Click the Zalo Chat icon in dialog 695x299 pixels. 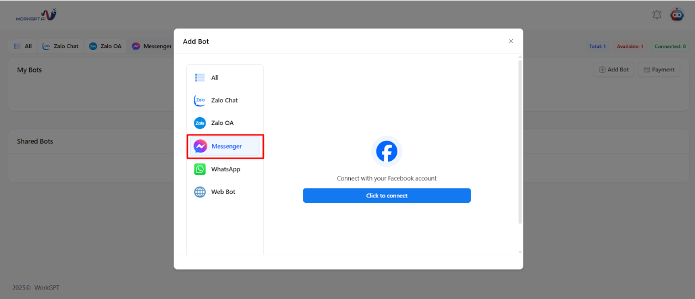tap(200, 101)
